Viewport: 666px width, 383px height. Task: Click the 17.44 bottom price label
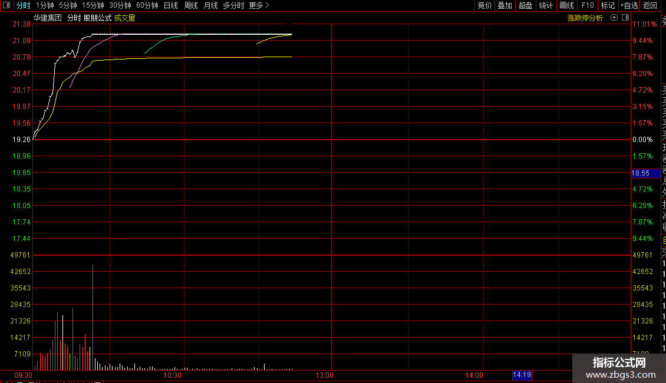pos(22,239)
